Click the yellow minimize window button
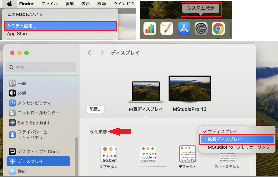Screen dimensions: 278x177 pos(20,53)
